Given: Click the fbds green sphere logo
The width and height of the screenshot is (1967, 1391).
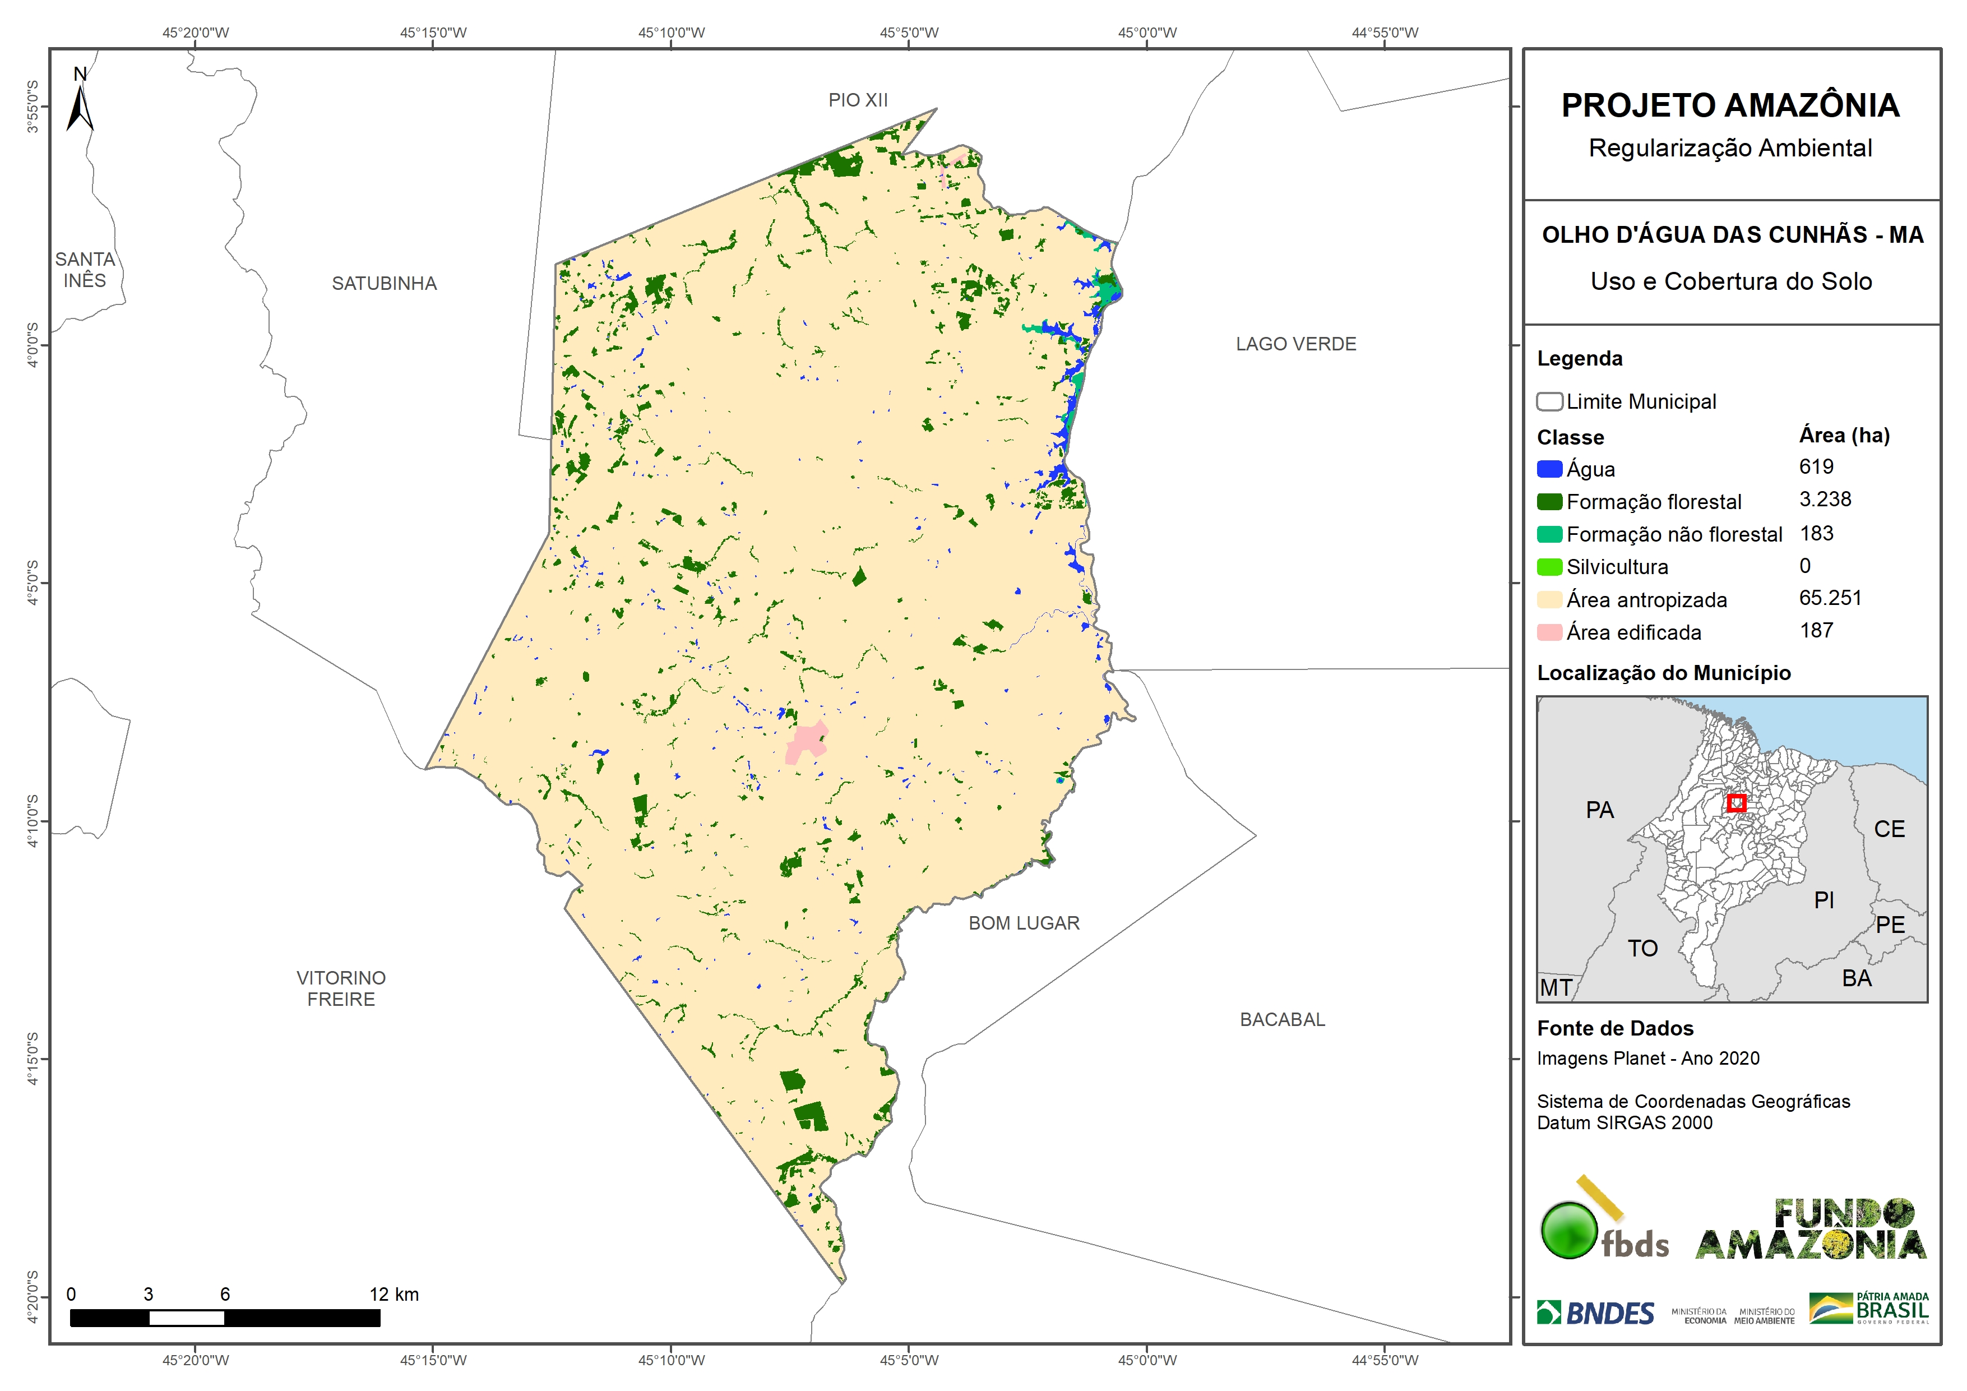Looking at the screenshot, I should pos(1570,1231).
